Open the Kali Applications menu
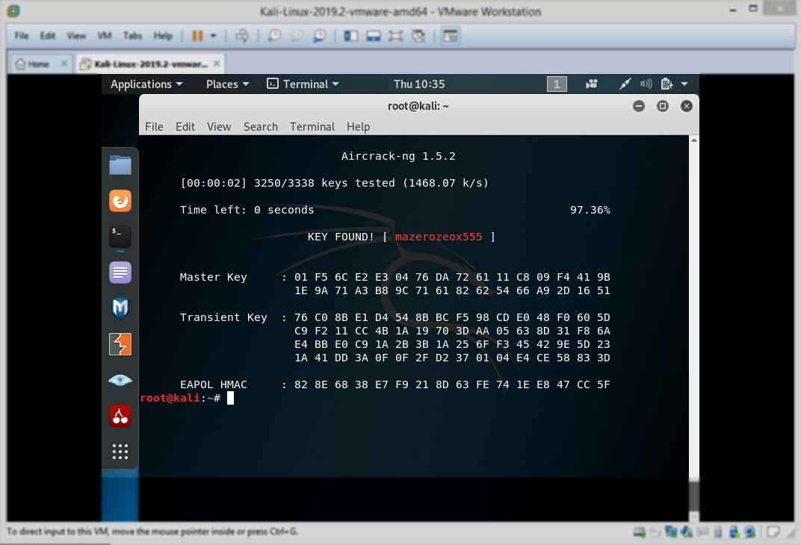The width and height of the screenshot is (801, 545). click(146, 84)
